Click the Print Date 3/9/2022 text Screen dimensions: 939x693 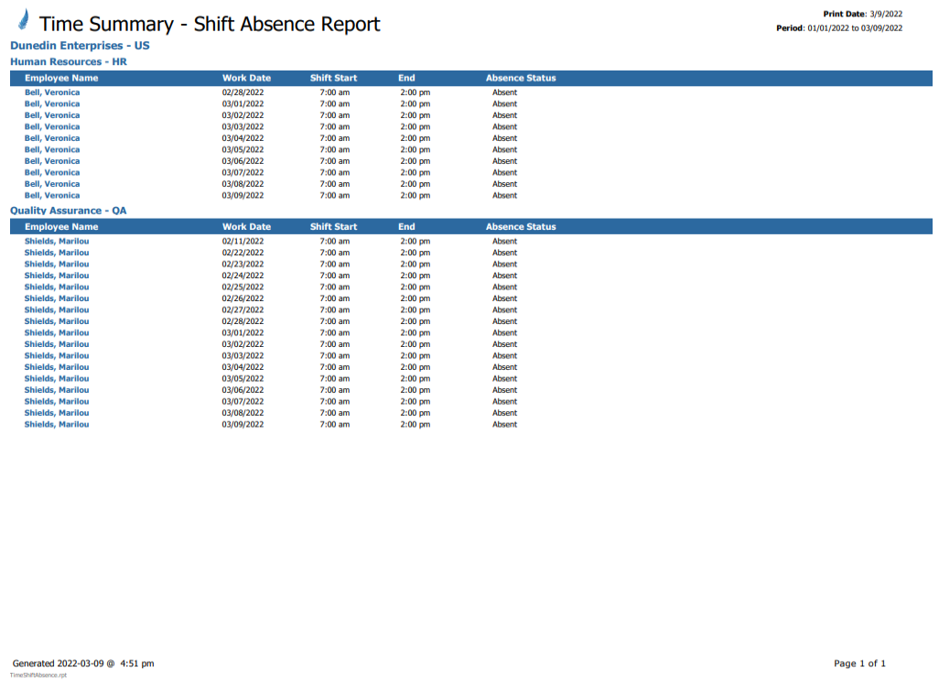pyautogui.click(x=862, y=14)
